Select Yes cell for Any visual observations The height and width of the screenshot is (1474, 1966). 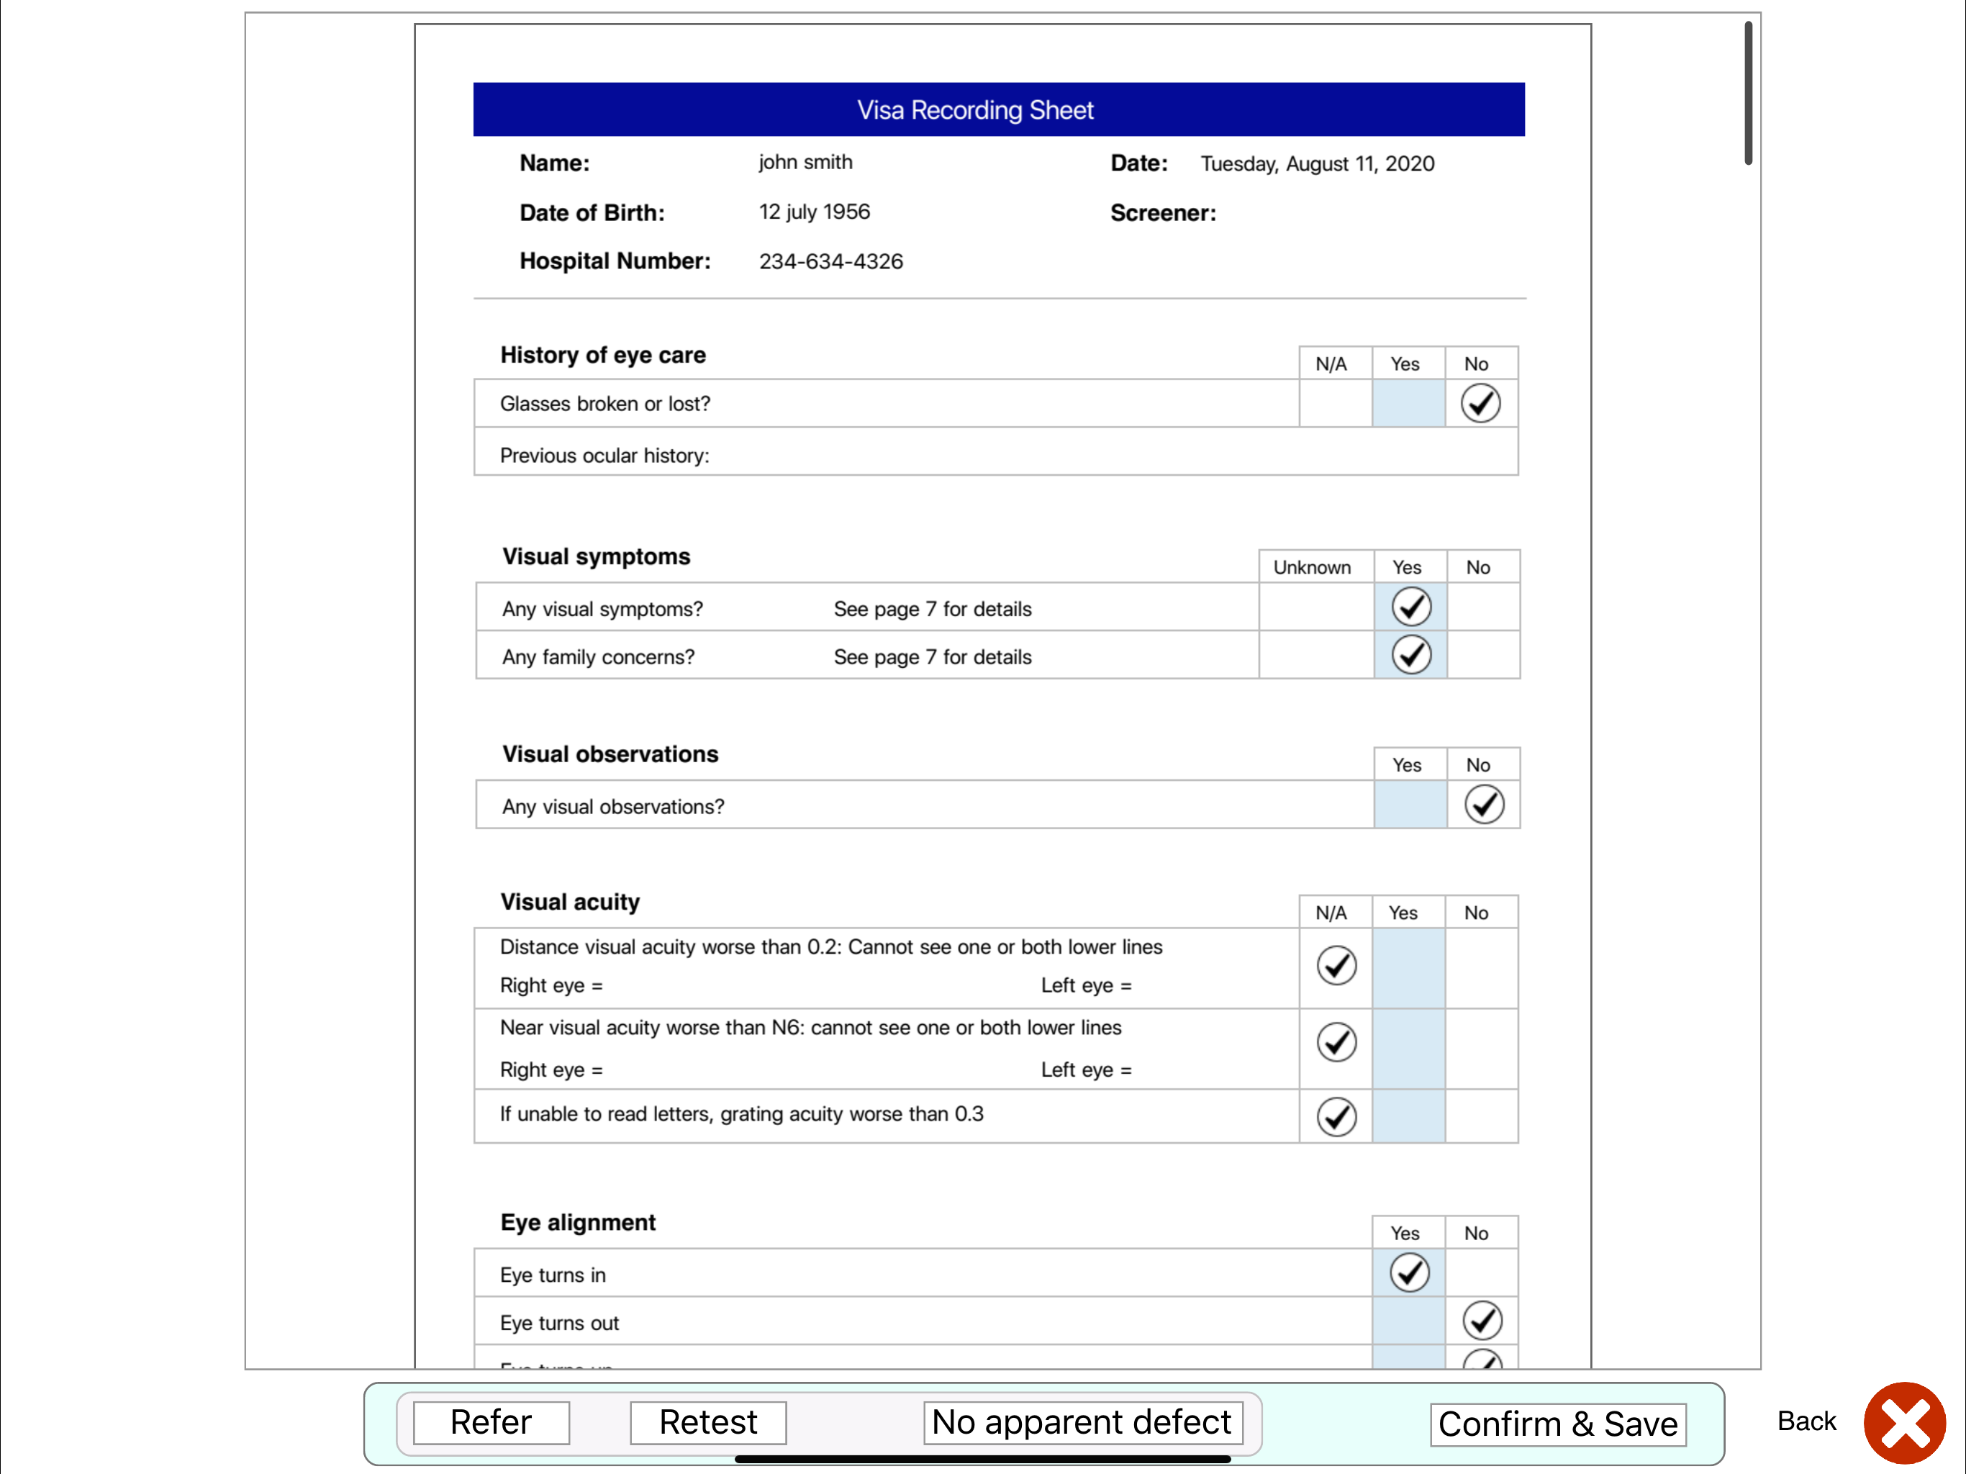(x=1410, y=805)
